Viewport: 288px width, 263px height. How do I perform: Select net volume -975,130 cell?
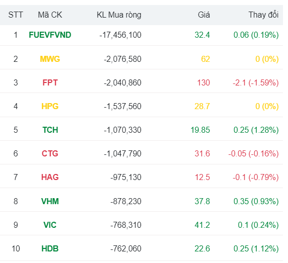[126, 177]
